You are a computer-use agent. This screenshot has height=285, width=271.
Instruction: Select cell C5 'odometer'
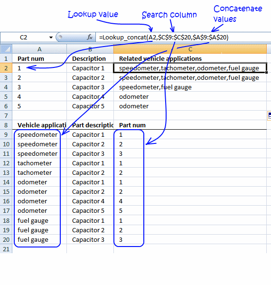pyautogui.click(x=190, y=96)
